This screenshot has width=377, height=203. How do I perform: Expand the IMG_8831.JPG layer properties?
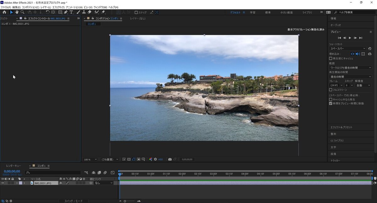(x=17, y=183)
